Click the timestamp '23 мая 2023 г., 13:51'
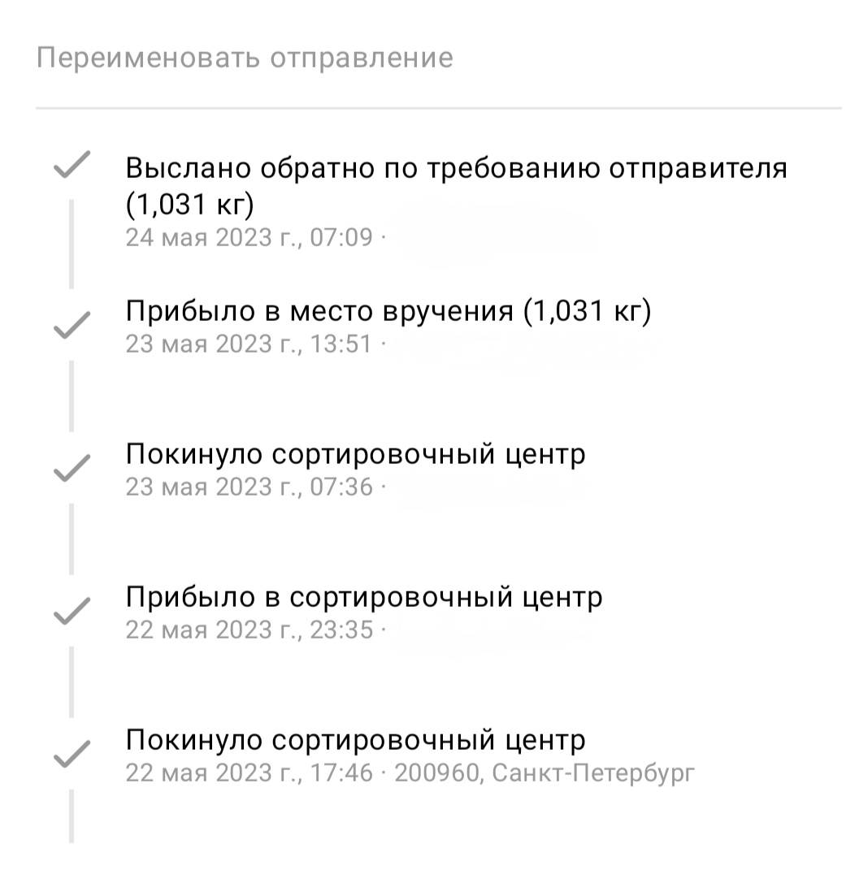Viewport: 846px width, 870px height. point(249,344)
